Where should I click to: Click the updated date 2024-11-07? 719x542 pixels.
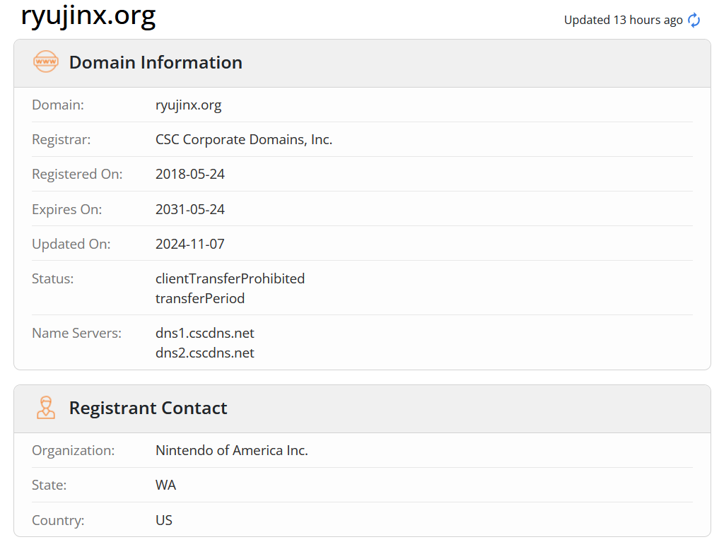(x=190, y=244)
